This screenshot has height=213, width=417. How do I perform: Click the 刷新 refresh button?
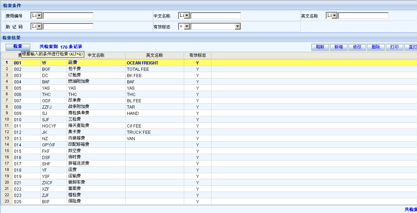coord(320,47)
